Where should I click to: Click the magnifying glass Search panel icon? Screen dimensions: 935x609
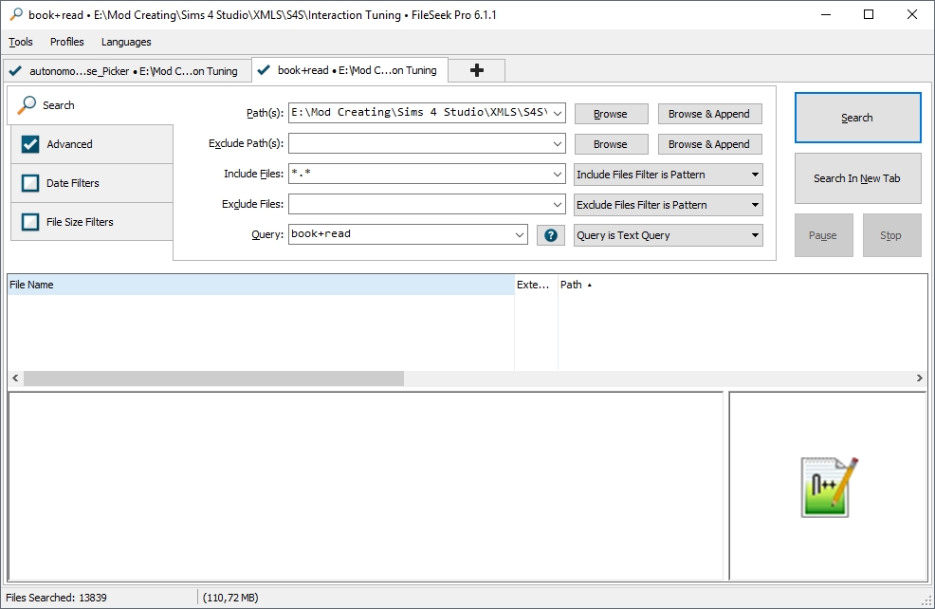27,105
